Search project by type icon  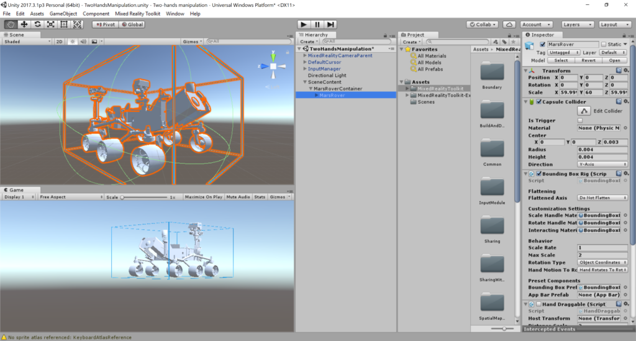[496, 42]
